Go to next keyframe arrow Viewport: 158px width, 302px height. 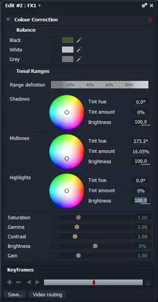click(x=38, y=282)
